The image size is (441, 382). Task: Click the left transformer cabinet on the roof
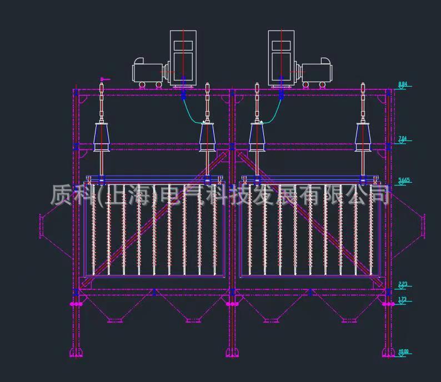[x=184, y=57]
